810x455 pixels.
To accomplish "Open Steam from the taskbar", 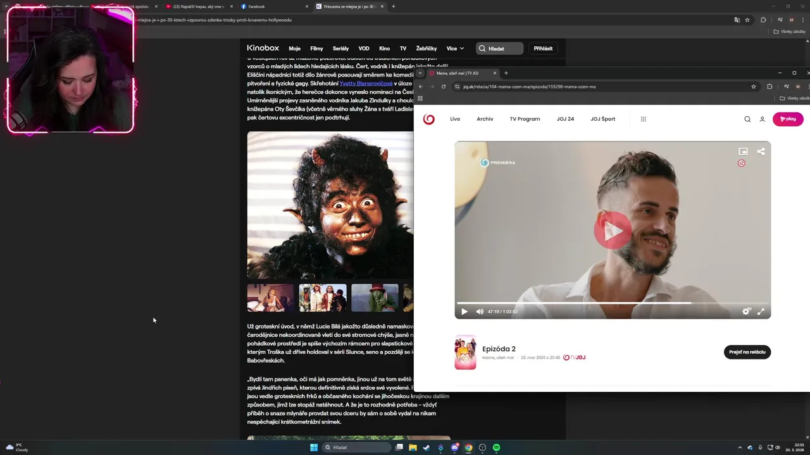I will pyautogui.click(x=427, y=447).
